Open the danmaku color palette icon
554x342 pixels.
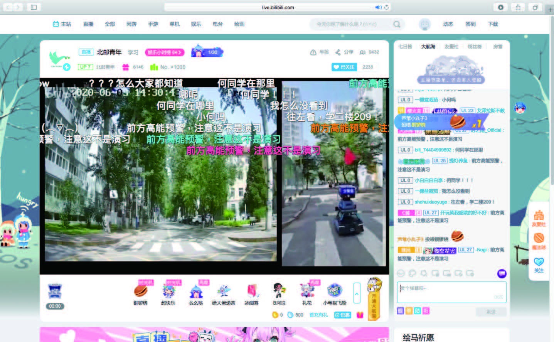click(x=412, y=273)
